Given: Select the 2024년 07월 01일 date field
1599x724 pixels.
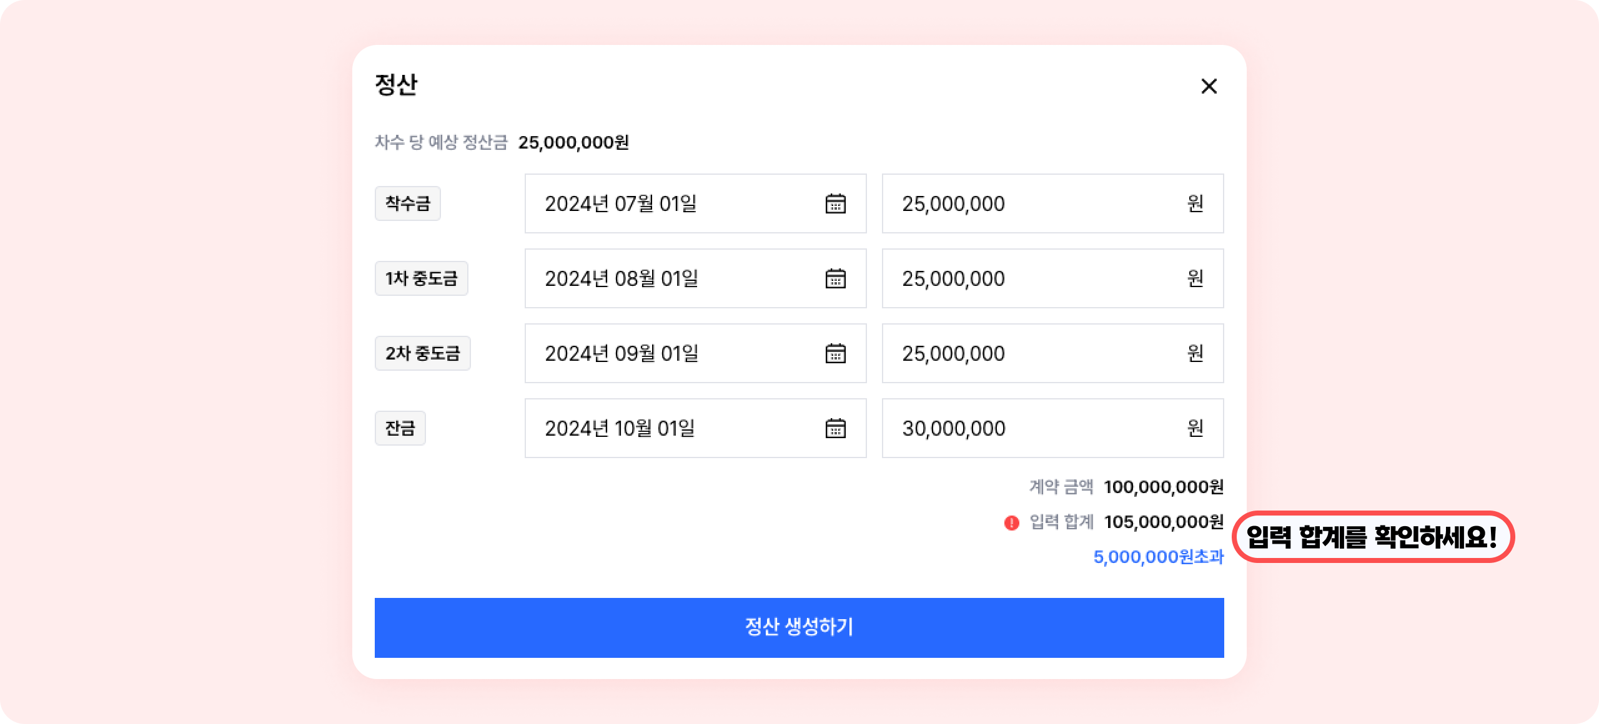Looking at the screenshot, I should [x=668, y=203].
